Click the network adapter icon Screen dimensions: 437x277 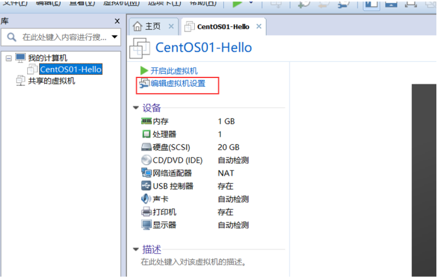(146, 172)
